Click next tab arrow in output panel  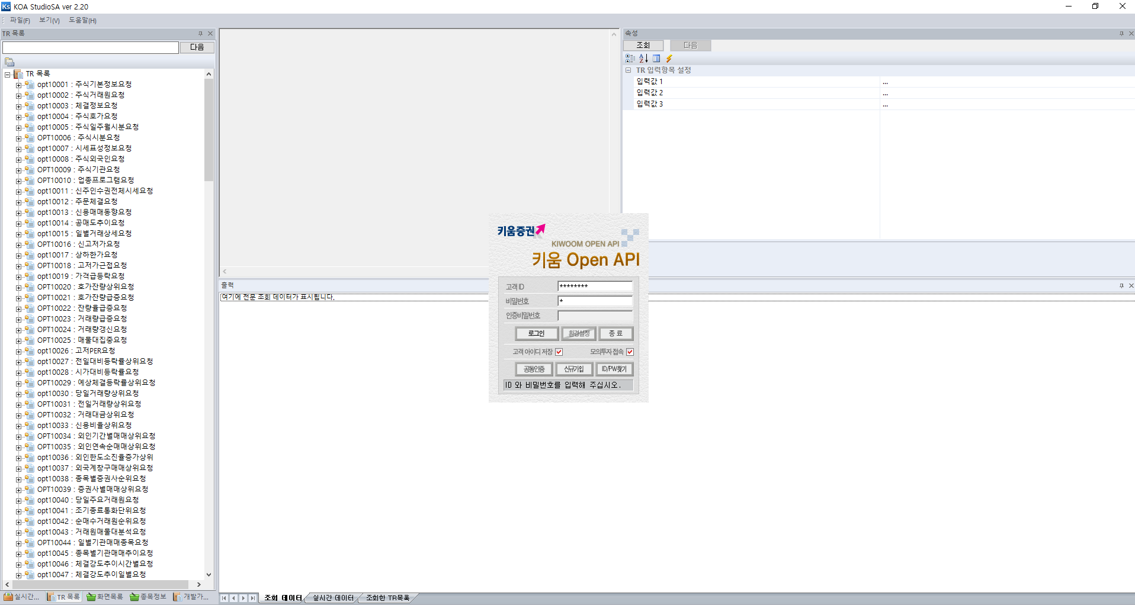(243, 598)
